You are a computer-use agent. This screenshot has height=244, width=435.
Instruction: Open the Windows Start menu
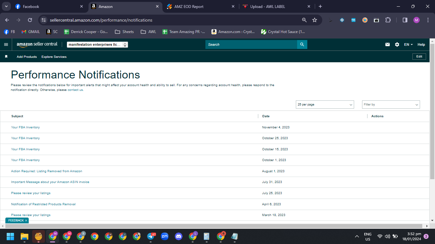[x=11, y=236]
